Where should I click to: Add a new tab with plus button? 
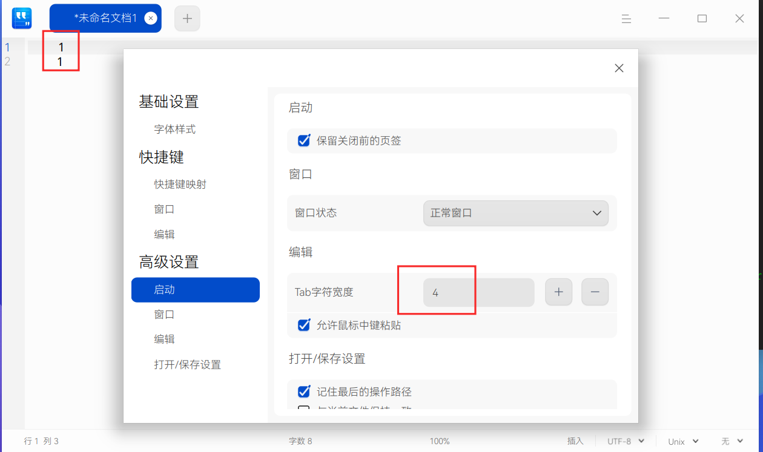tap(187, 18)
